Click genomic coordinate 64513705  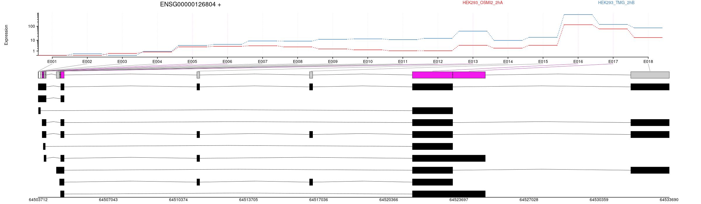[249, 200]
